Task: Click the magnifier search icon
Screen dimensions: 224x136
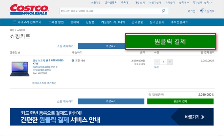Action: point(163,11)
